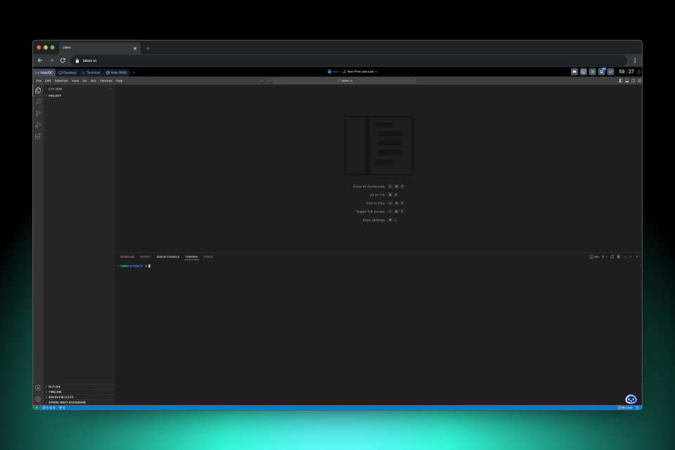675x450 pixels.
Task: Open the Terminal menu in the menu bar
Action: [107, 81]
